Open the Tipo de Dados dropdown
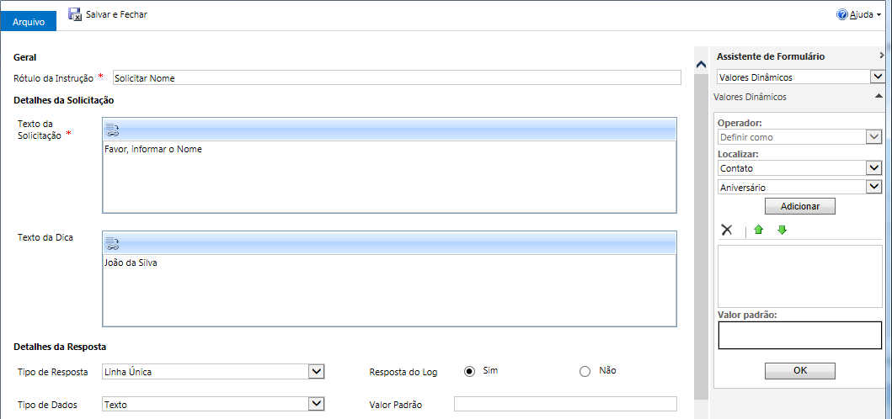This screenshot has height=419, width=892. (316, 404)
